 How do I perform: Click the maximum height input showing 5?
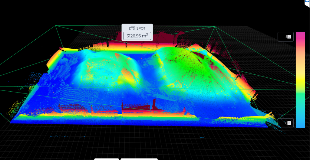[x=284, y=37]
